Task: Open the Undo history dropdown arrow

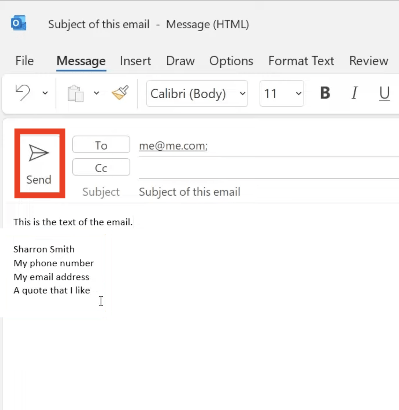Action: tap(45, 93)
